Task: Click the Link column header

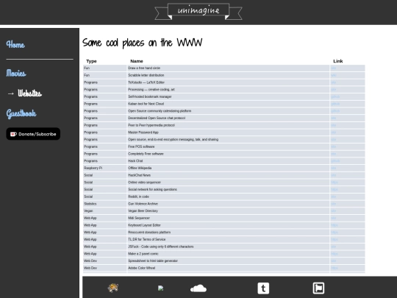Action: (338, 61)
